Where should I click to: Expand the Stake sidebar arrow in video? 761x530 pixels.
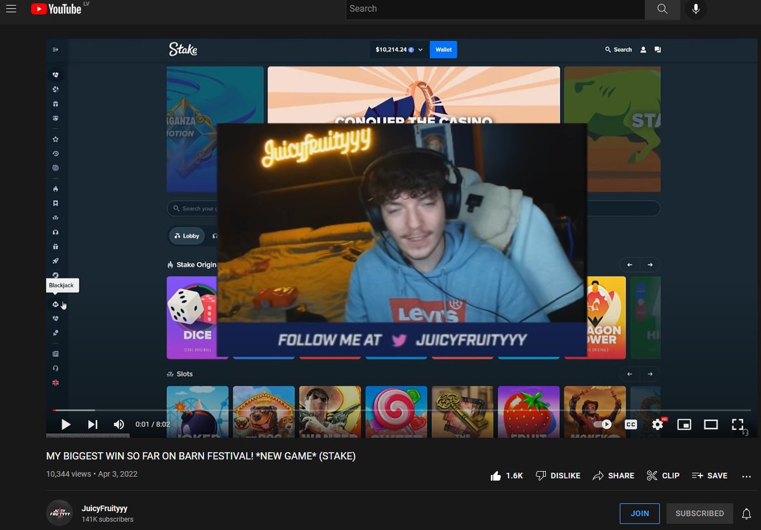pyautogui.click(x=56, y=49)
